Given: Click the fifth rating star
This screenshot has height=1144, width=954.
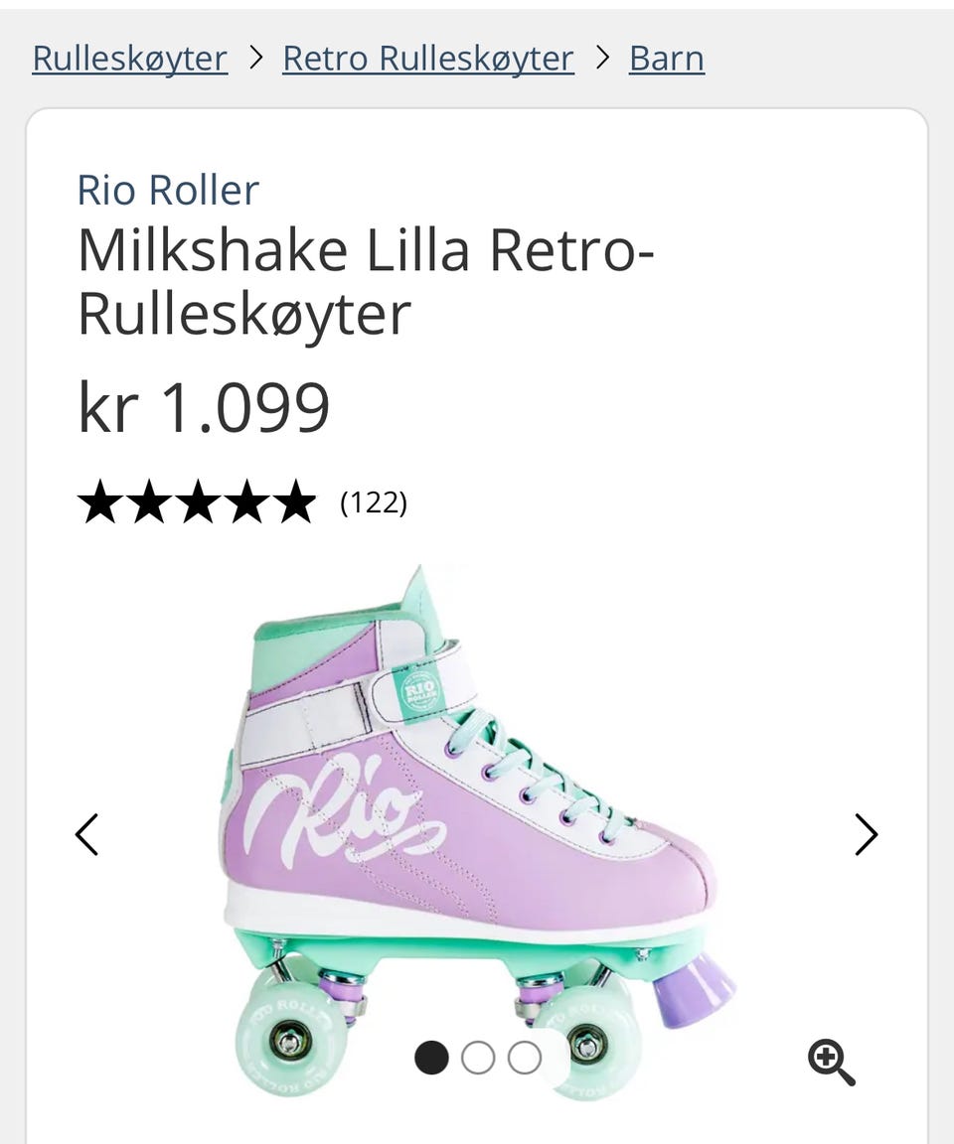Looking at the screenshot, I should pyautogui.click(x=294, y=502).
